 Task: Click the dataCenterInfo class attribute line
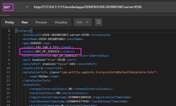click(90, 72)
